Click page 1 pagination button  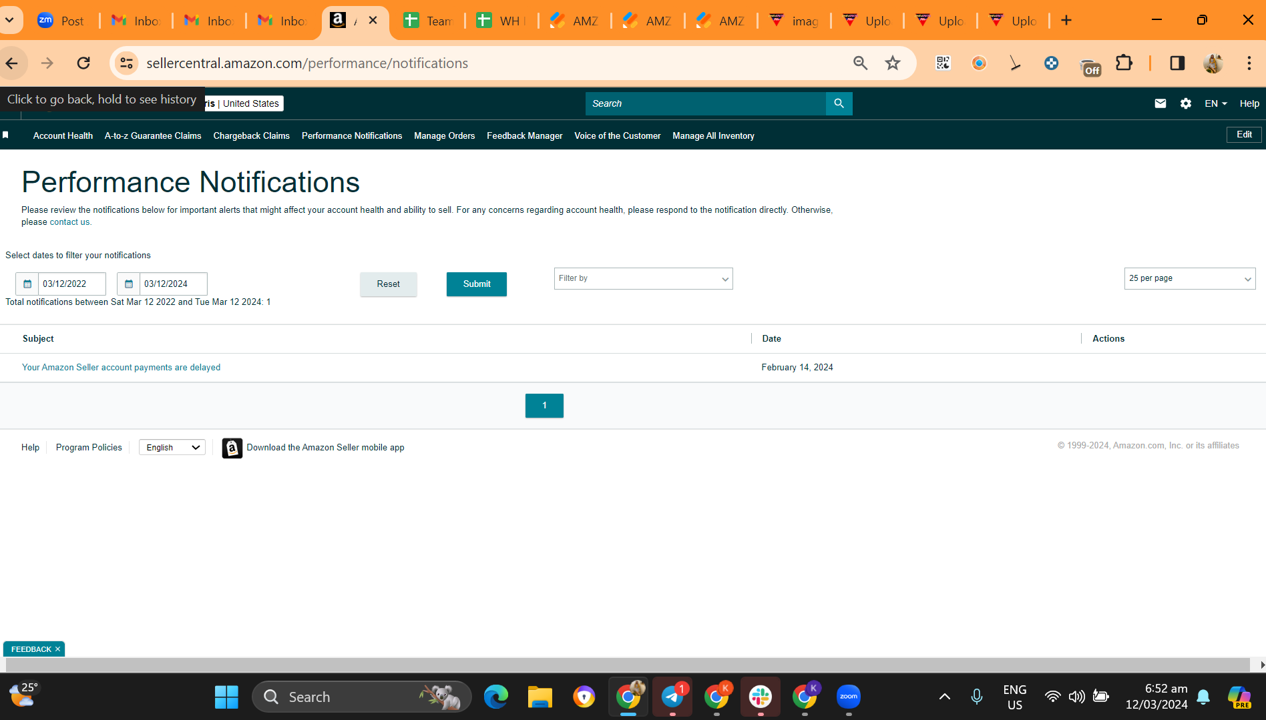pos(544,406)
